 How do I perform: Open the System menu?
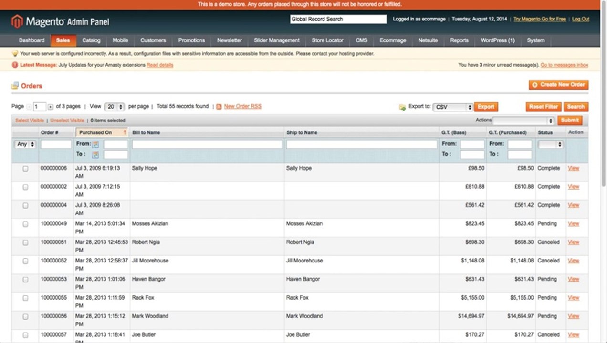pos(536,40)
